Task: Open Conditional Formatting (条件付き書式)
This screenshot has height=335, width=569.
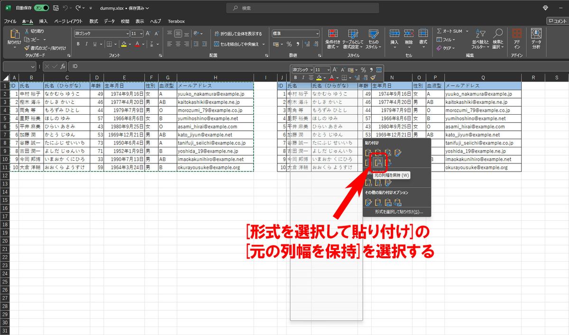Action: pos(332,39)
